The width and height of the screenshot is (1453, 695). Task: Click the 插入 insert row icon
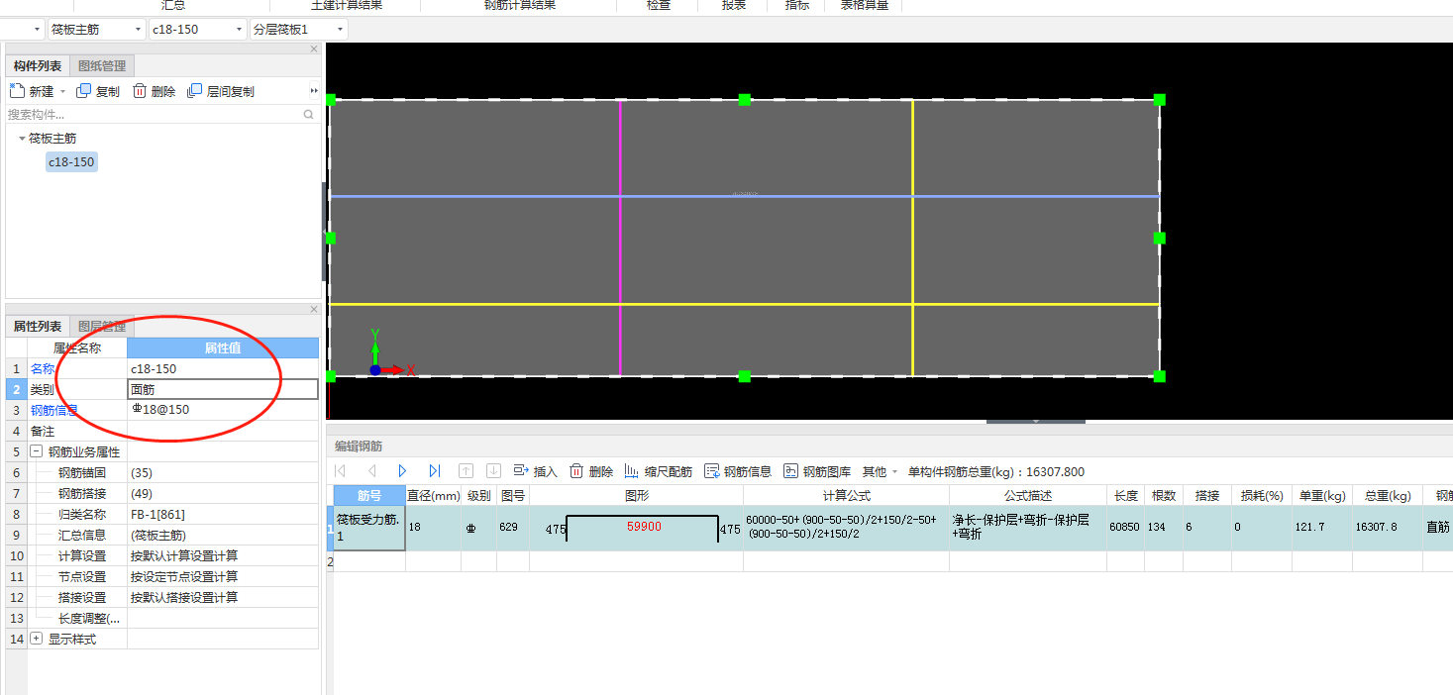point(521,471)
